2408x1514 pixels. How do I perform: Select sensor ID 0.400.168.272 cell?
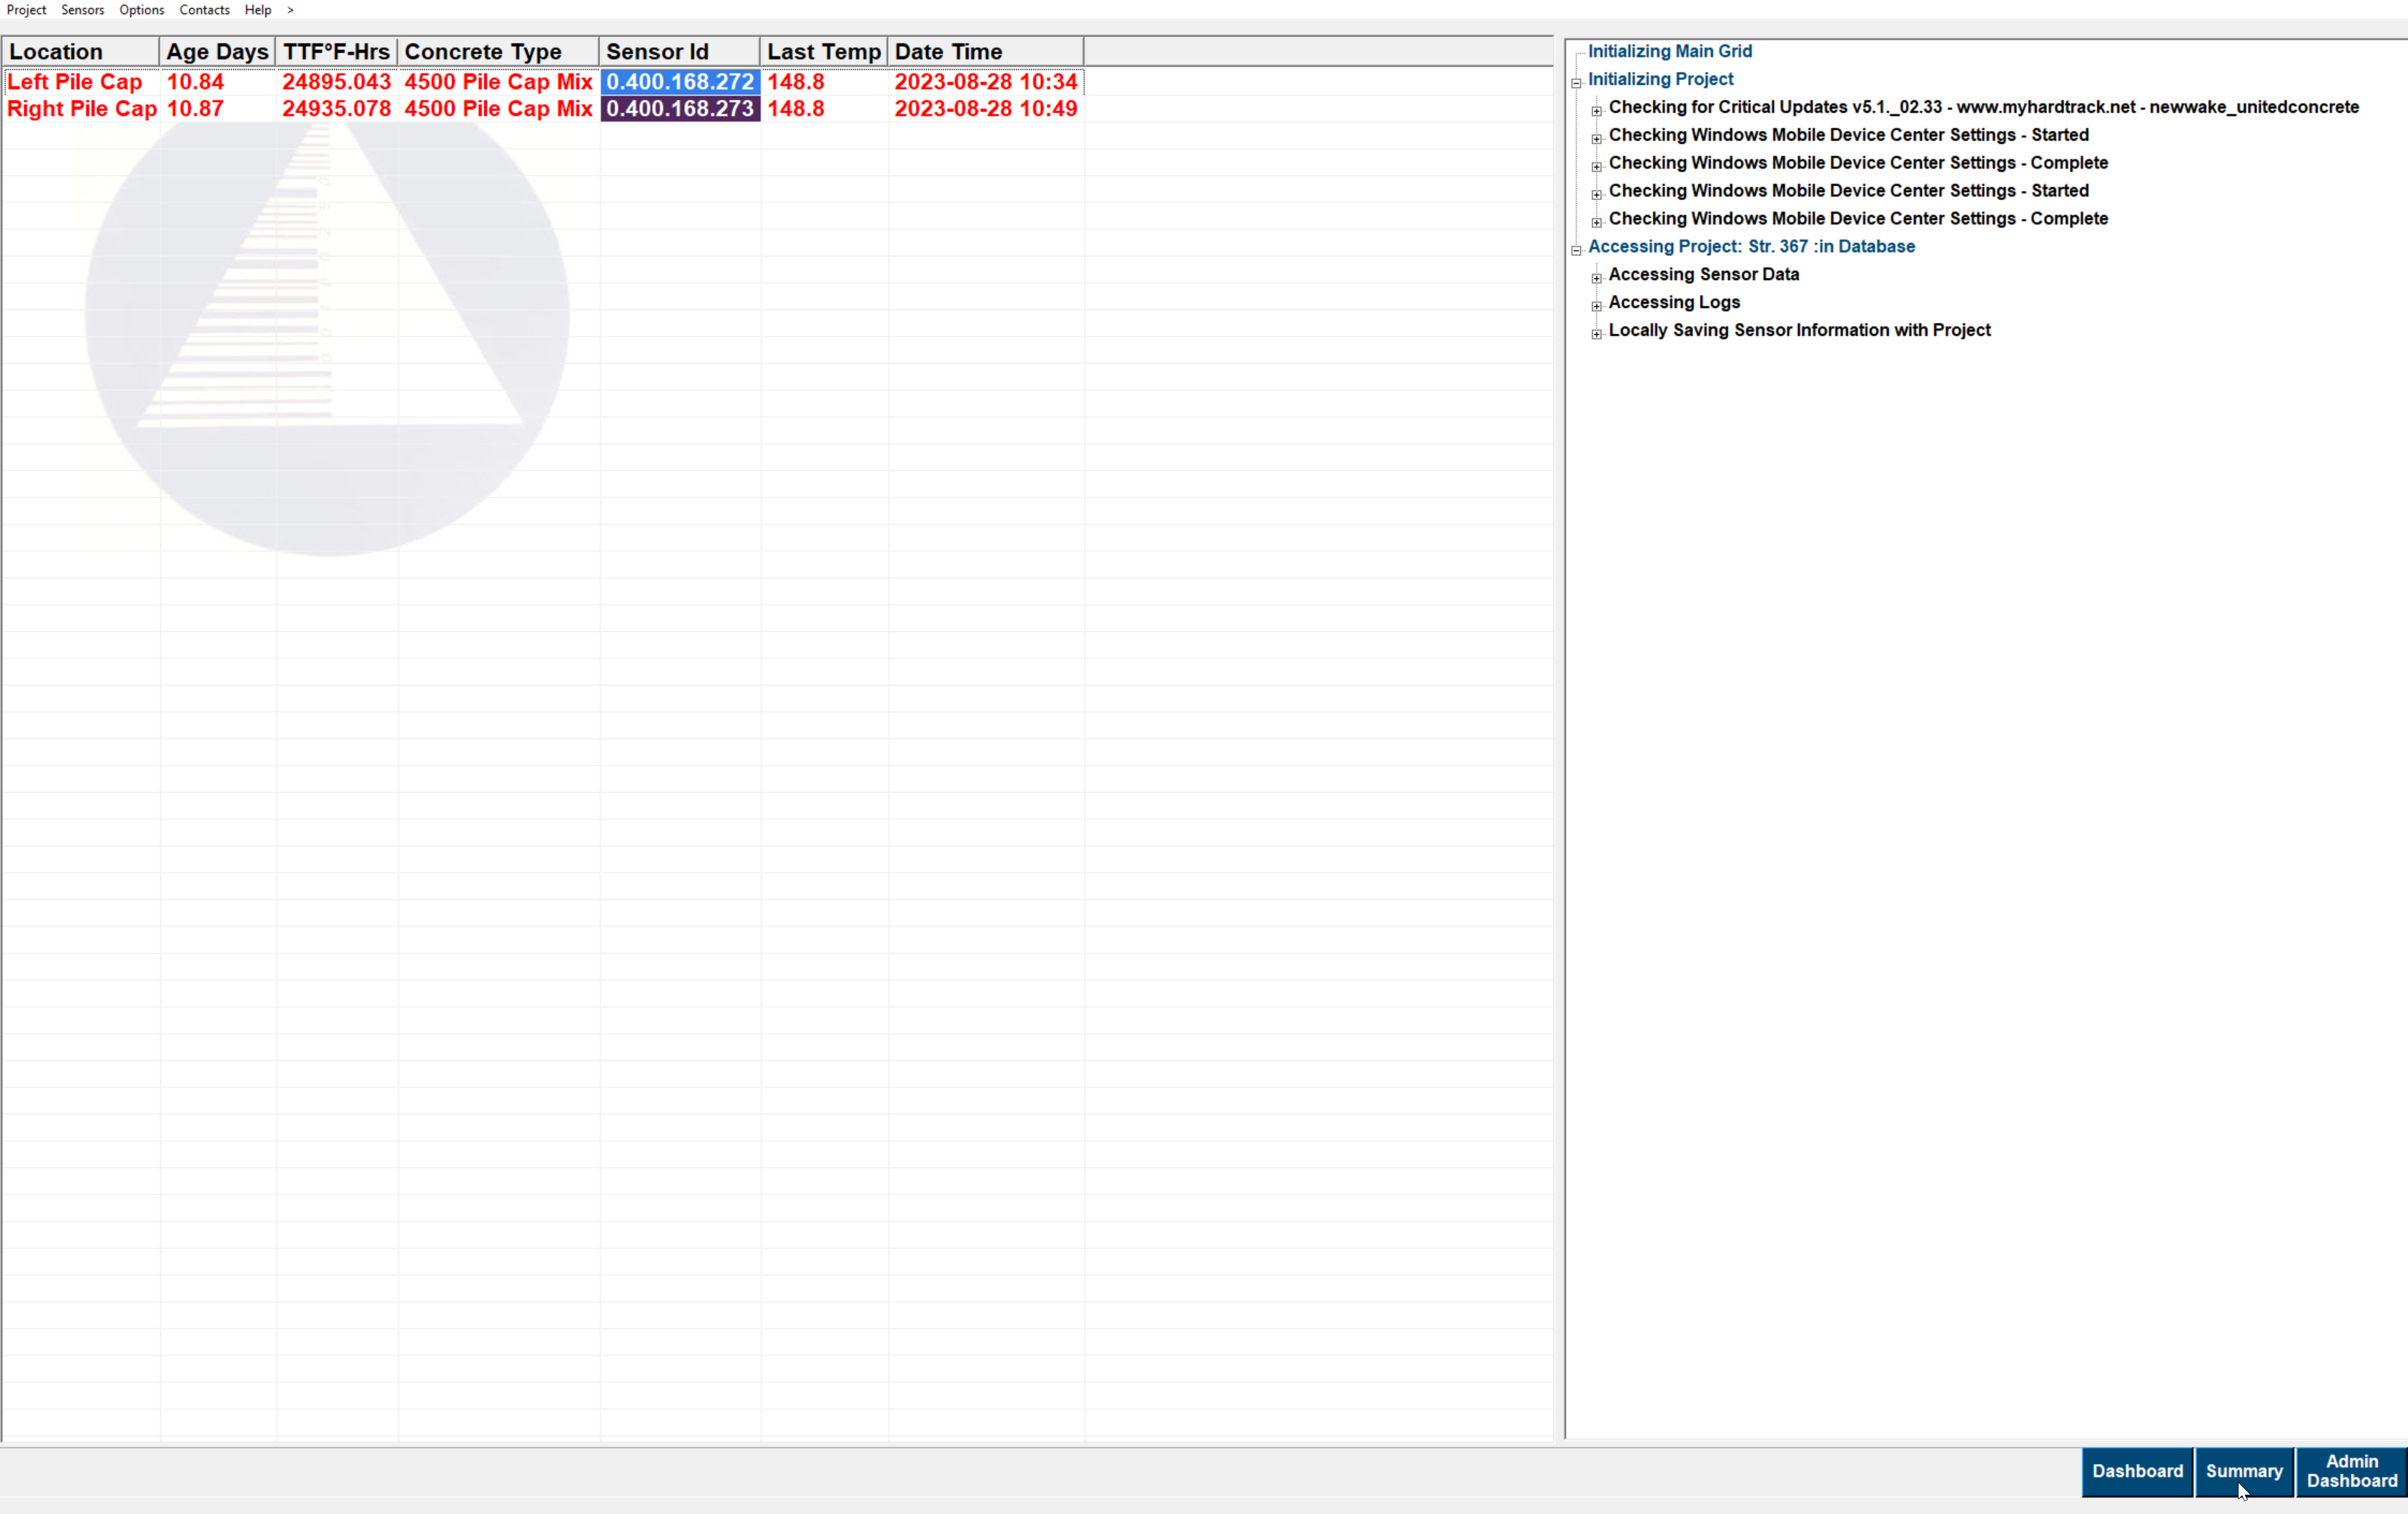[x=679, y=82]
